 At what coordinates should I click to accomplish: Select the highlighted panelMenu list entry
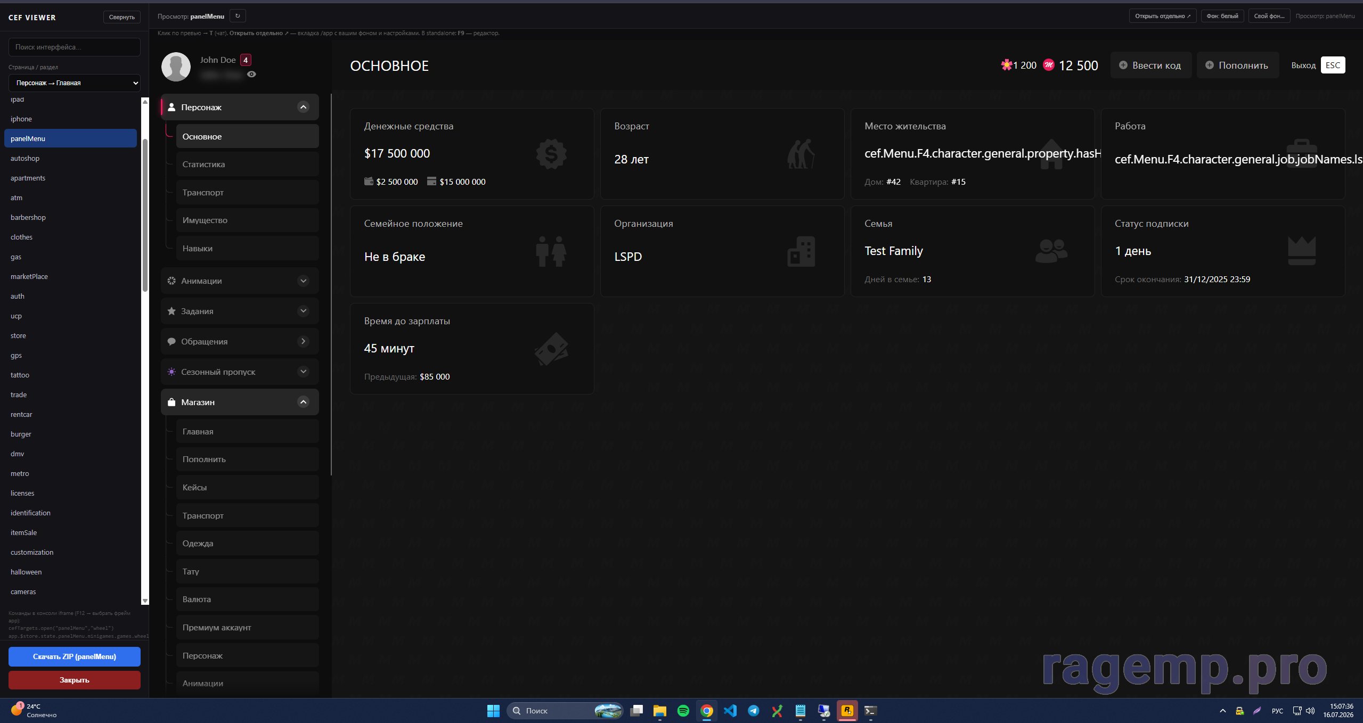[x=70, y=138]
